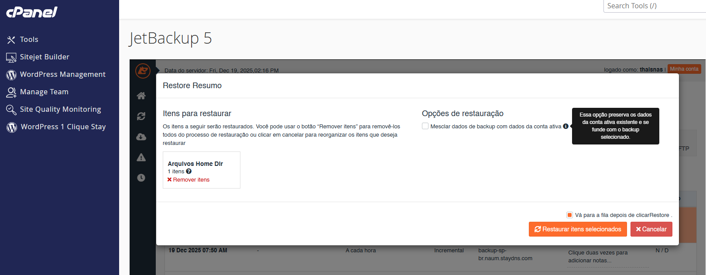Screen dimensions: 706x275
Task: Click Restore Resumo dialog title
Action: pos(192,86)
